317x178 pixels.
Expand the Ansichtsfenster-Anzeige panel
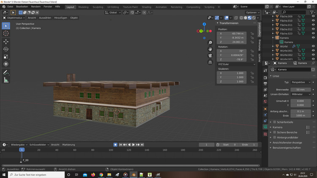tap(287, 142)
